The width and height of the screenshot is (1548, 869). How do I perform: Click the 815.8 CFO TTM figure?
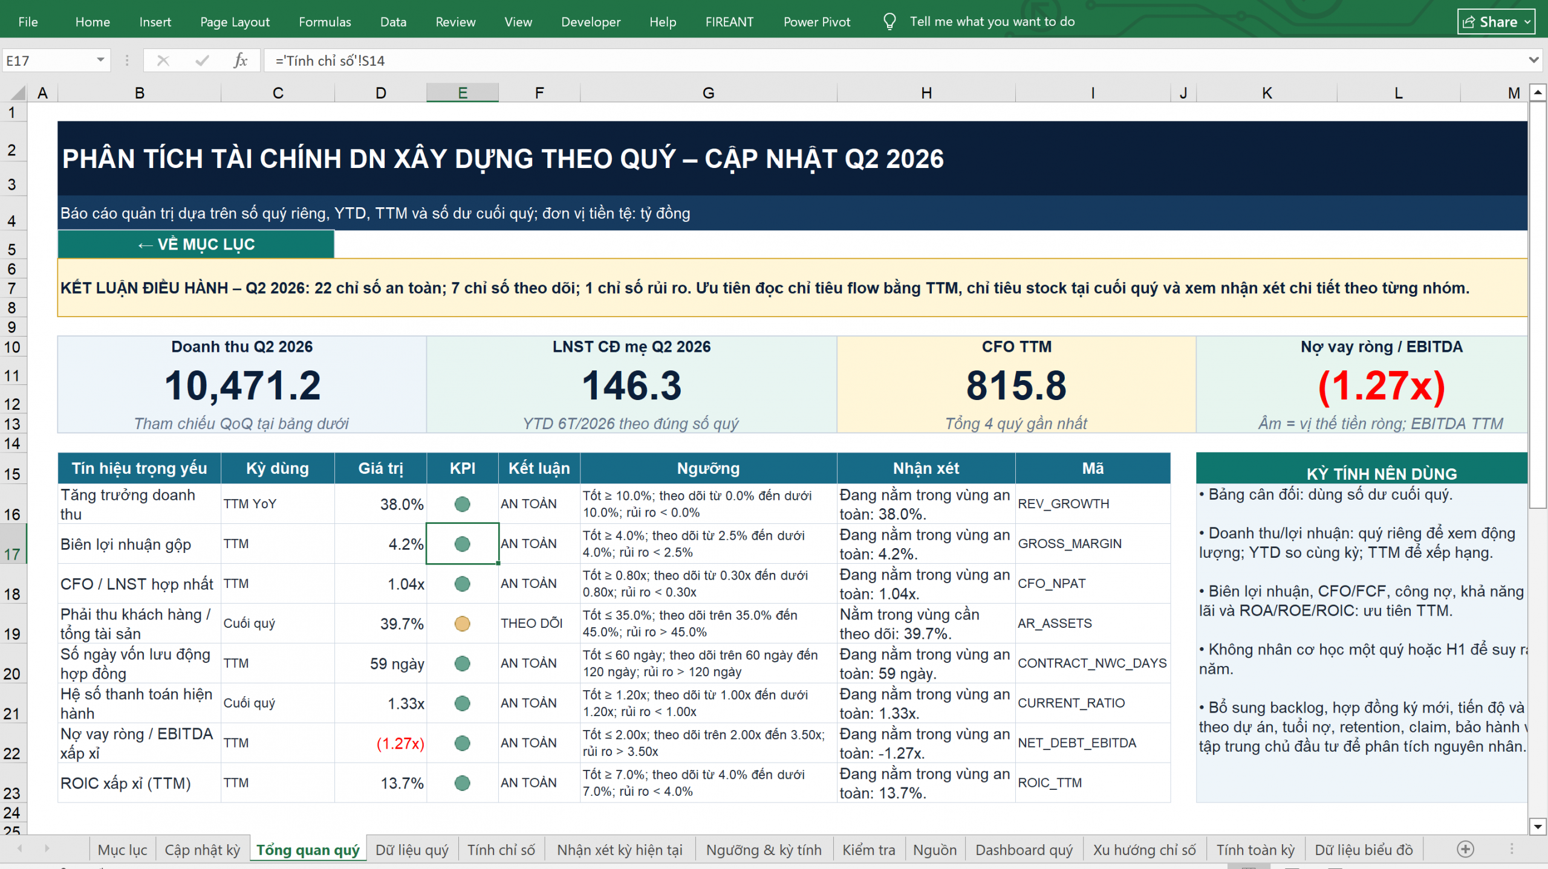point(1016,386)
